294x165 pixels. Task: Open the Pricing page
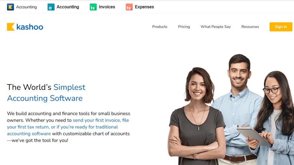184,27
